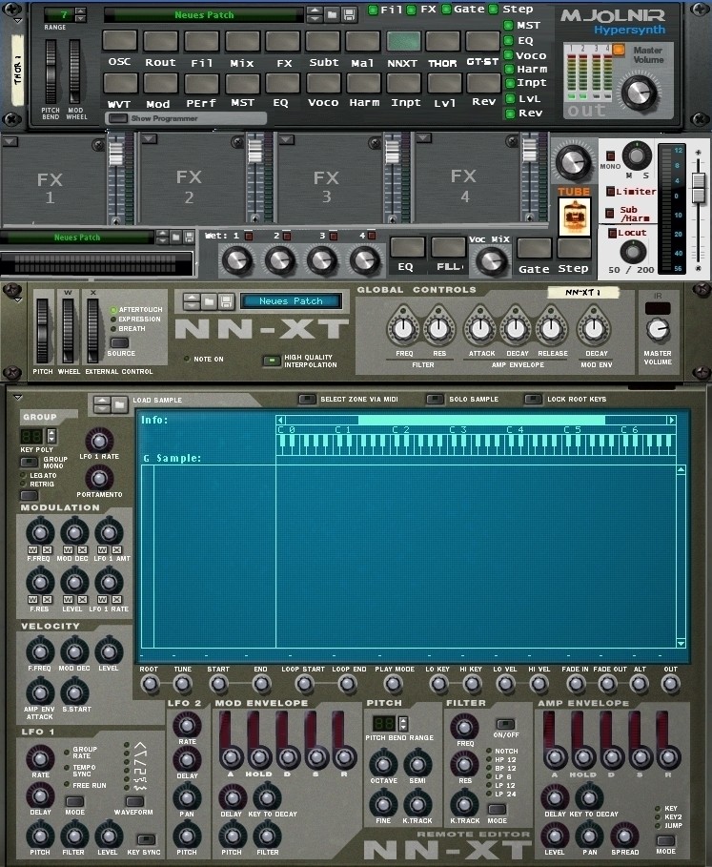This screenshot has width=712, height=867.
Task: Click the EQ button in effects strip
Action: click(407, 247)
